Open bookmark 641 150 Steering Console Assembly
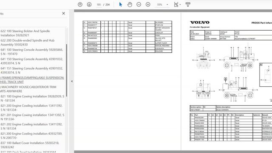This screenshot has width=272, height=153. coord(31,61)
